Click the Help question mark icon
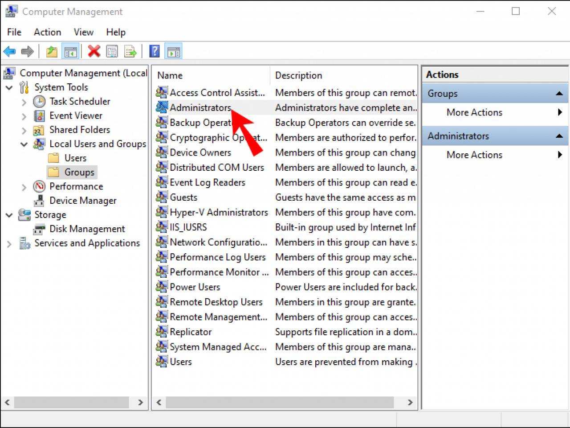 click(x=154, y=51)
